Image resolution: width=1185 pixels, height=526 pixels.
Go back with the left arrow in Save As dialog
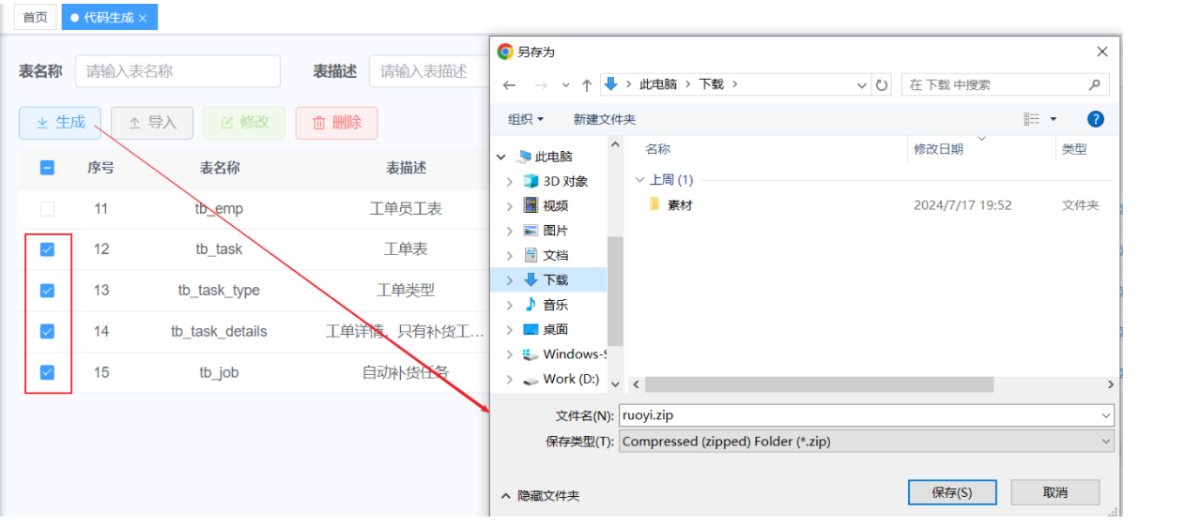pos(509,85)
